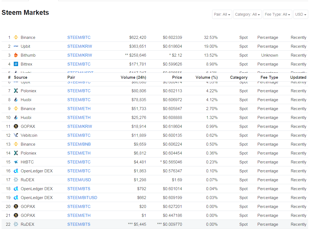
Task: Open GOPAX STEEM/KRW pair link in row 11
Action: tap(80, 126)
